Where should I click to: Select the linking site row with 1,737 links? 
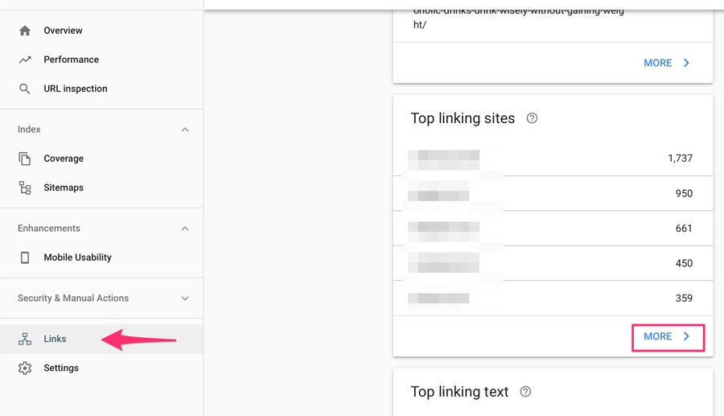point(553,159)
